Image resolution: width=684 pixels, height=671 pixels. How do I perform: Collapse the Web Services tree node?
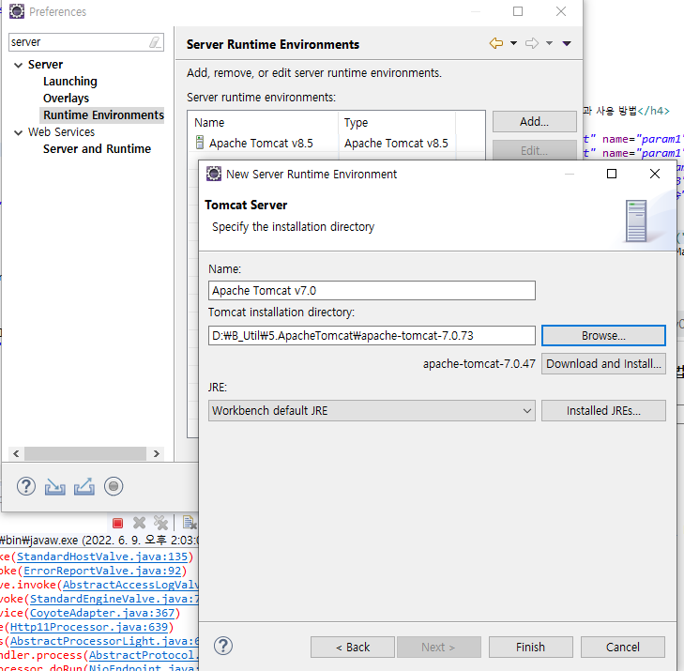coord(19,132)
